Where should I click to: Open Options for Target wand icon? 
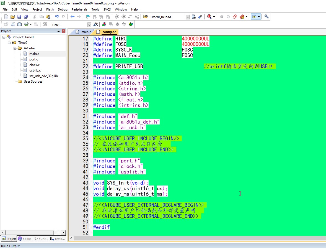click(x=96, y=25)
